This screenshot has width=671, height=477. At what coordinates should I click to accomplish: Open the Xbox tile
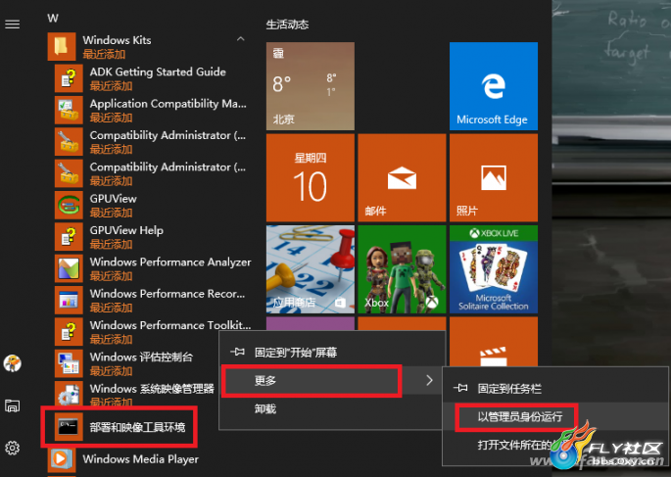point(402,269)
